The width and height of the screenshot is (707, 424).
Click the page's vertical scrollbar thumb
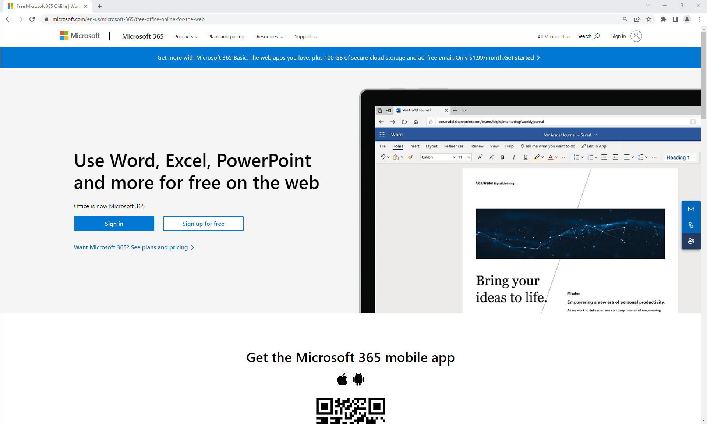pyautogui.click(x=704, y=75)
